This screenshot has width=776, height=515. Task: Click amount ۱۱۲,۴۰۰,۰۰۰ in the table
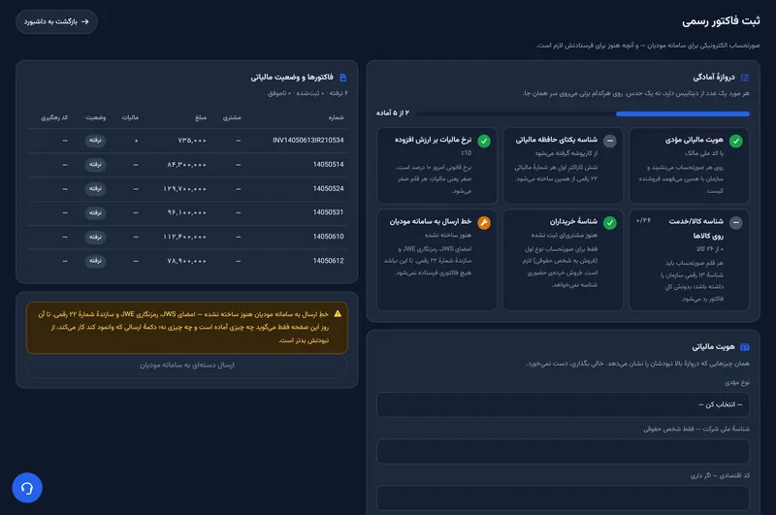(x=184, y=237)
